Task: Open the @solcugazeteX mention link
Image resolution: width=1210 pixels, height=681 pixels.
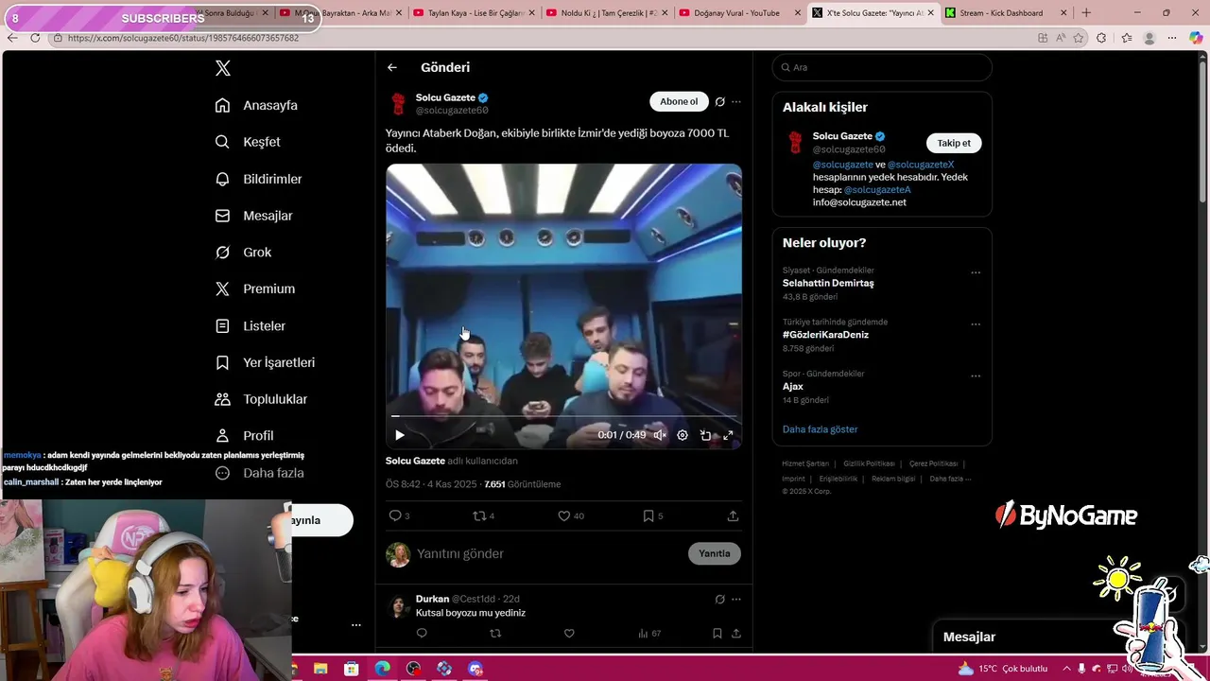Action: pyautogui.click(x=921, y=165)
